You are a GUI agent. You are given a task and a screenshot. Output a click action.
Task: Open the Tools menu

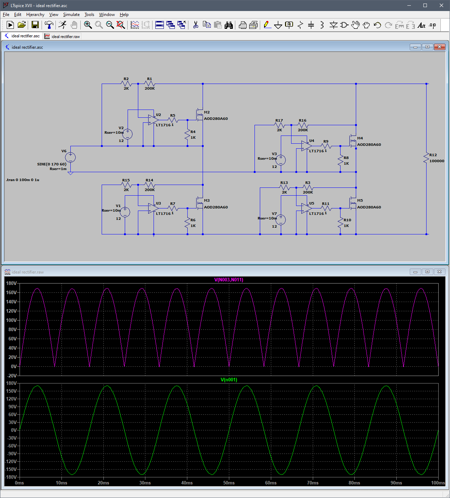(x=89, y=15)
